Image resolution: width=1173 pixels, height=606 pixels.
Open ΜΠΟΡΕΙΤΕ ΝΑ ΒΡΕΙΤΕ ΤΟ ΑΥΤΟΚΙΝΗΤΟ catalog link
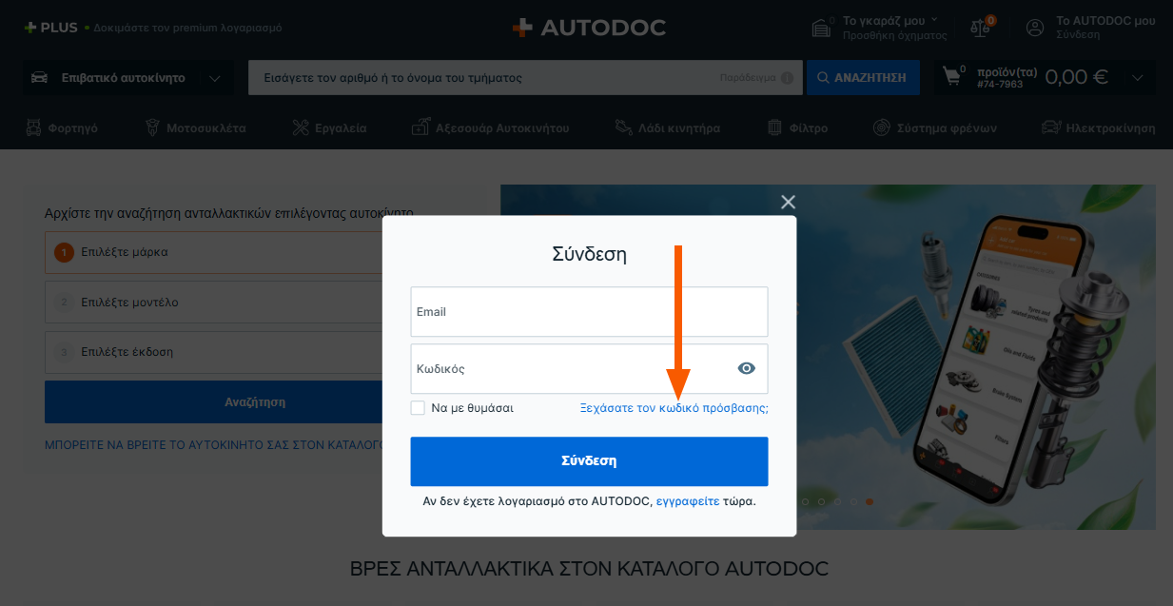[214, 445]
